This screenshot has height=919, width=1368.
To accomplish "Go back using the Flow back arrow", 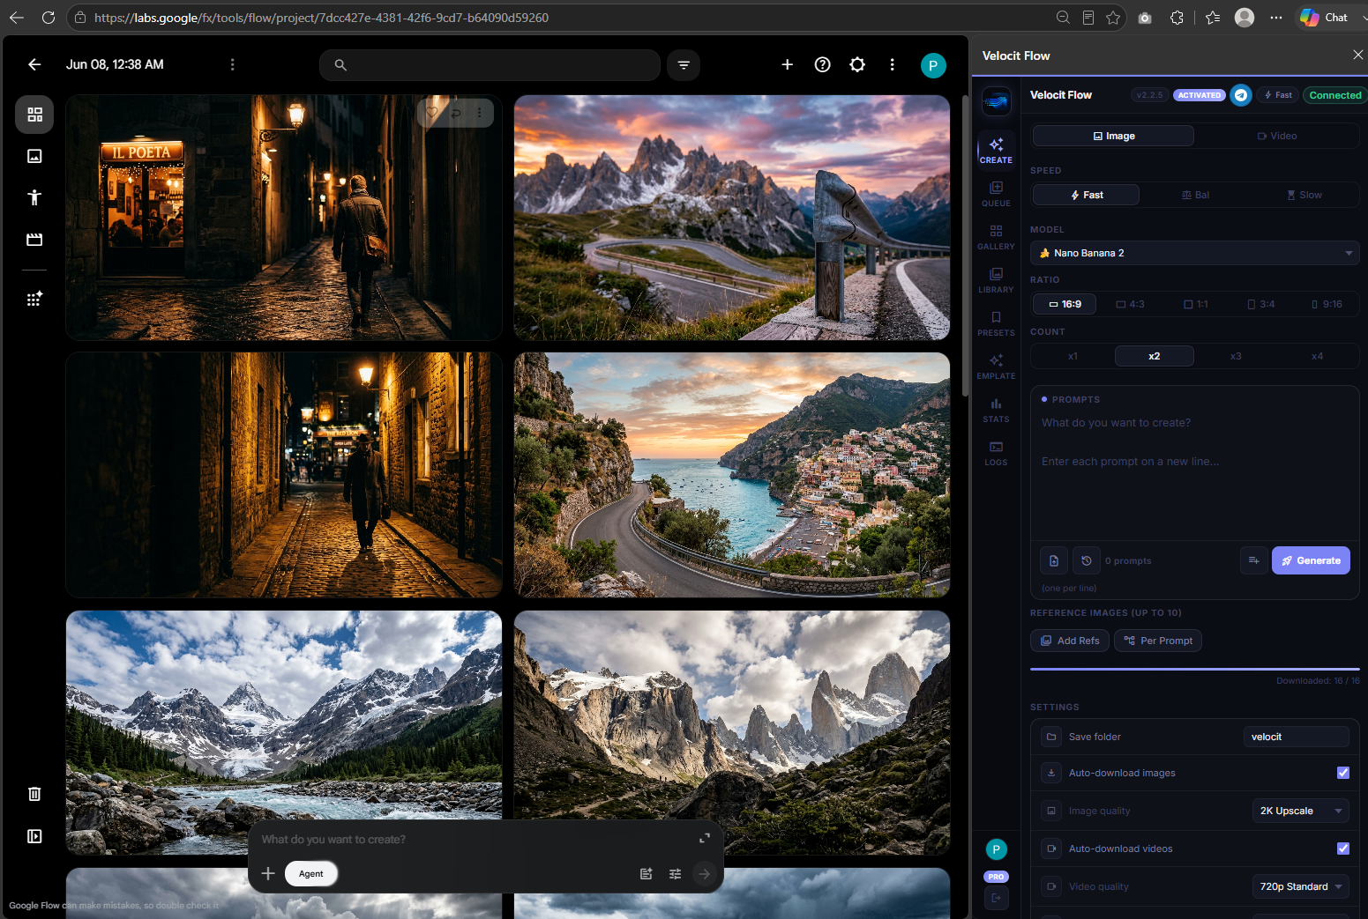I will tap(34, 64).
